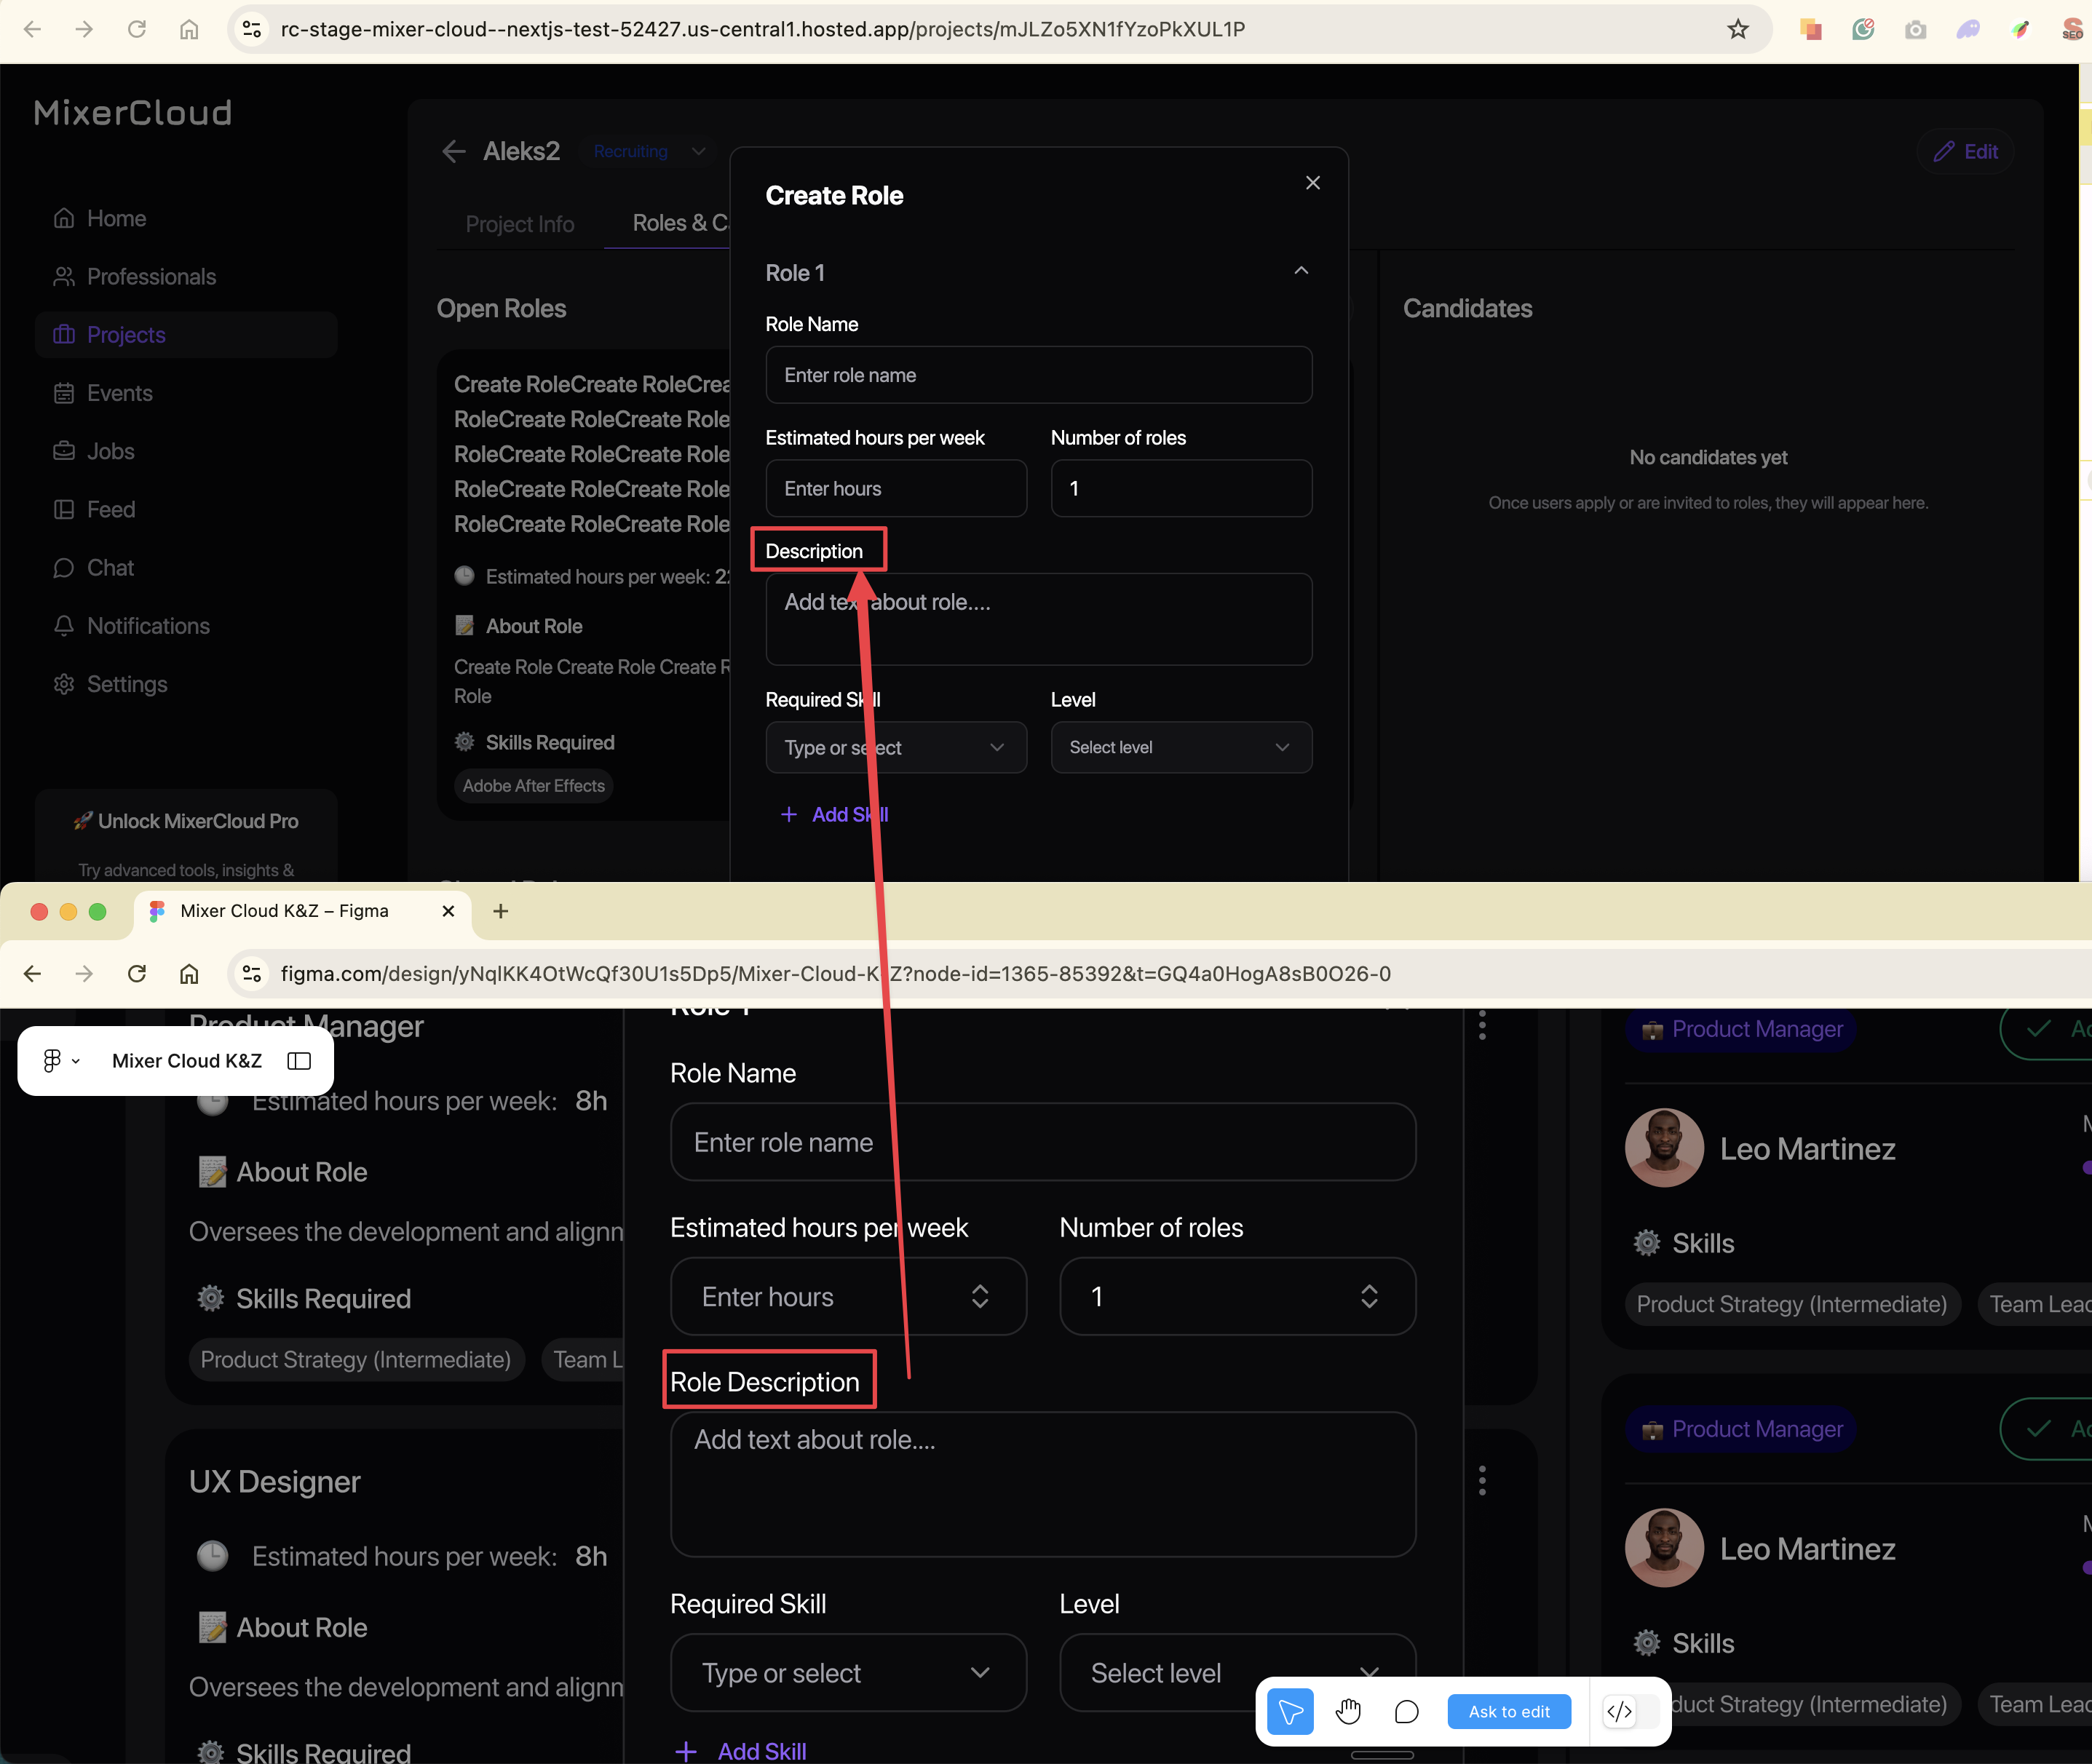Viewport: 2092px width, 1764px height.
Task: Switch to the Project Info tab
Action: [x=519, y=224]
